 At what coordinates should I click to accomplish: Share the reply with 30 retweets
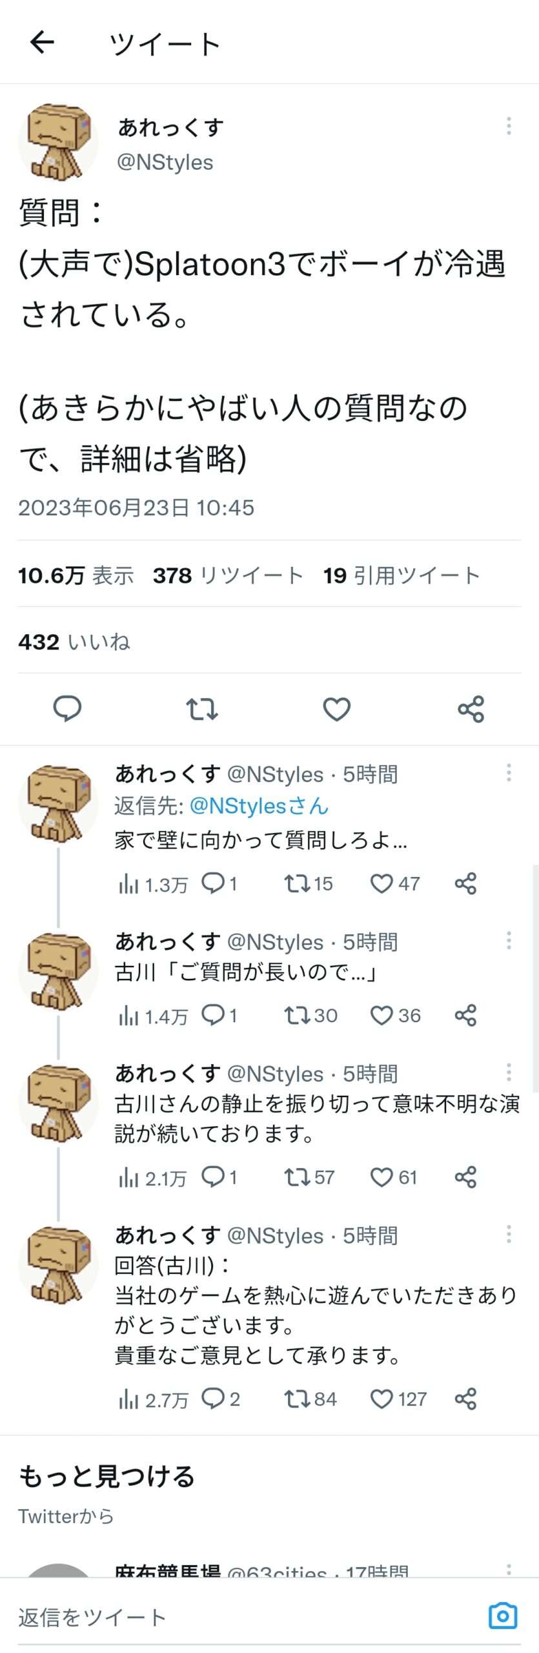tap(465, 1015)
